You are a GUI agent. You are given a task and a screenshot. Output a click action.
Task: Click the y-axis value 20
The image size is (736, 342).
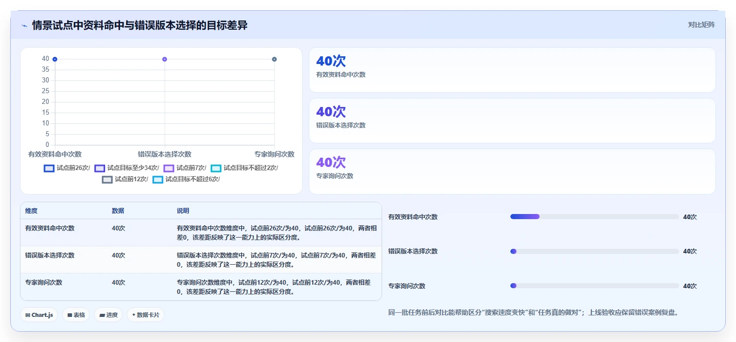pyautogui.click(x=46, y=102)
